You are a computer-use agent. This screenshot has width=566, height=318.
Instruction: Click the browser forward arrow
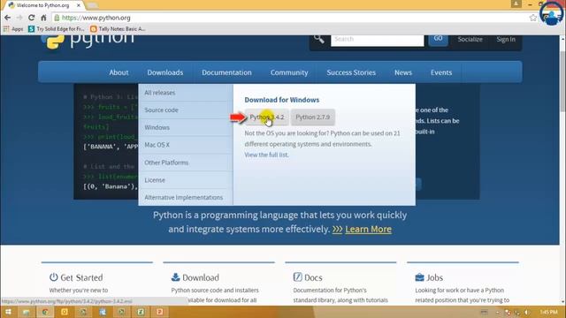pos(19,18)
